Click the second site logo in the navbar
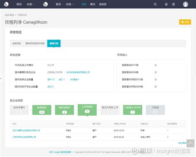 pos(45,4)
